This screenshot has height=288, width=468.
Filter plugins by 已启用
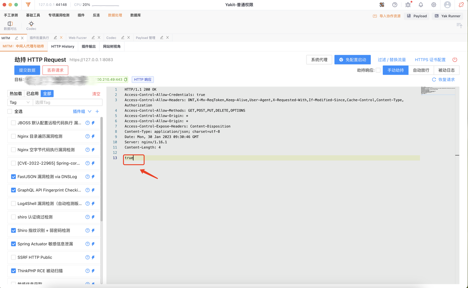pos(32,94)
